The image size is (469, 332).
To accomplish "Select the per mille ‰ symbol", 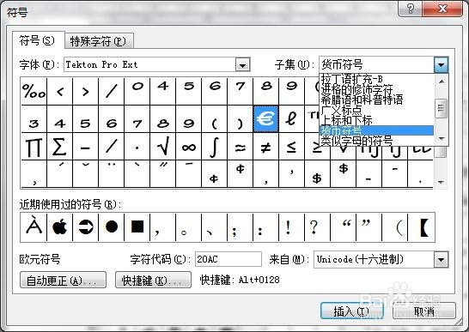I will (x=33, y=91).
